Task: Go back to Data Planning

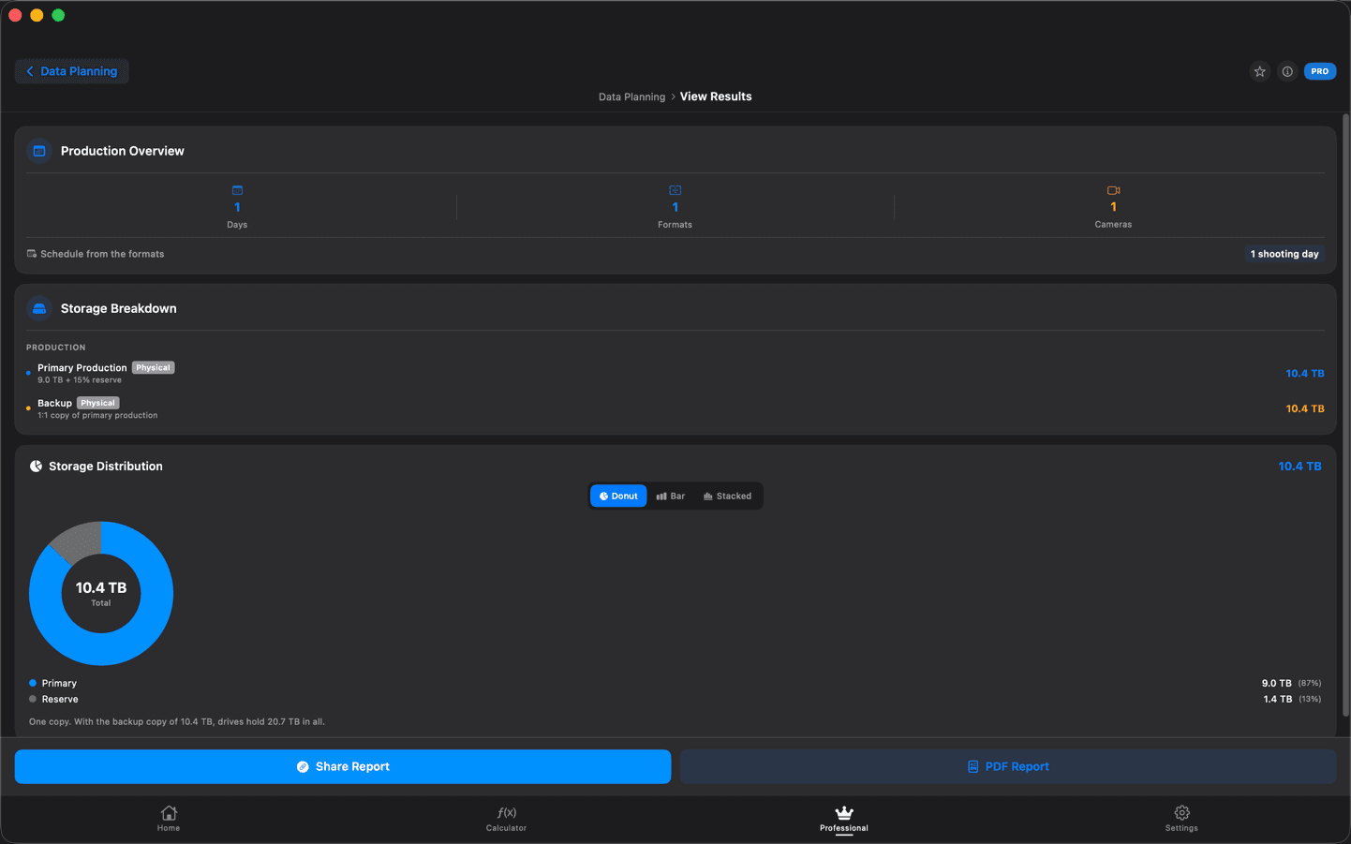Action: [72, 71]
